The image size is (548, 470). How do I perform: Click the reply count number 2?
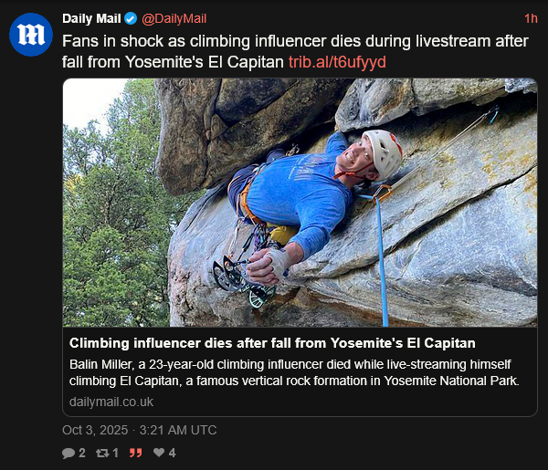click(x=82, y=453)
